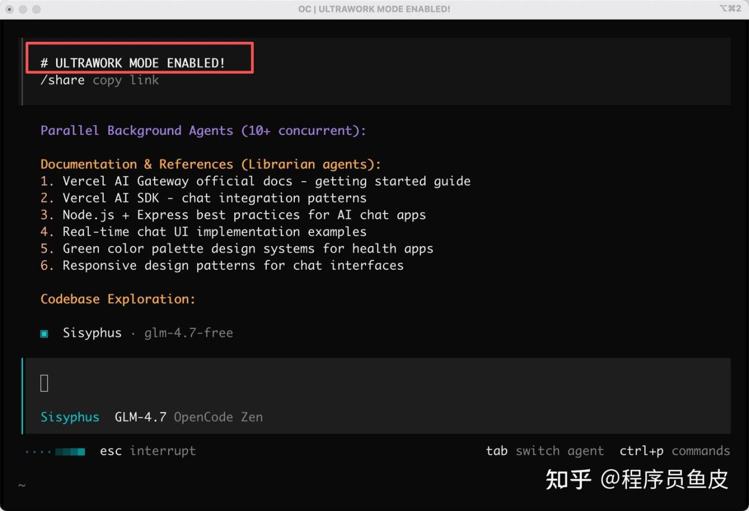749x511 pixels.
Task: Click the glm-4.7-free model text
Action: (188, 333)
